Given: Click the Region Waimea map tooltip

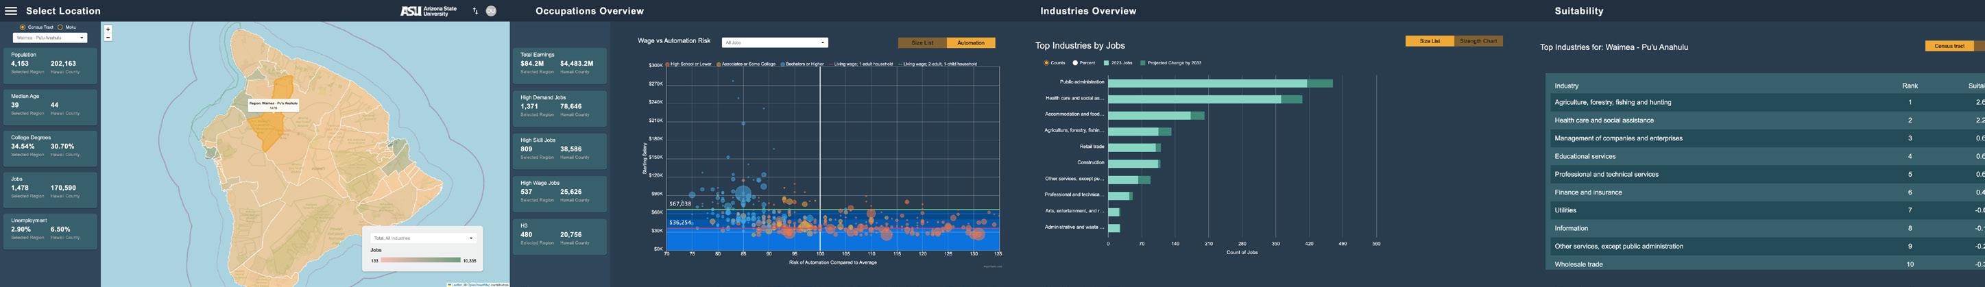Looking at the screenshot, I should click(x=274, y=105).
